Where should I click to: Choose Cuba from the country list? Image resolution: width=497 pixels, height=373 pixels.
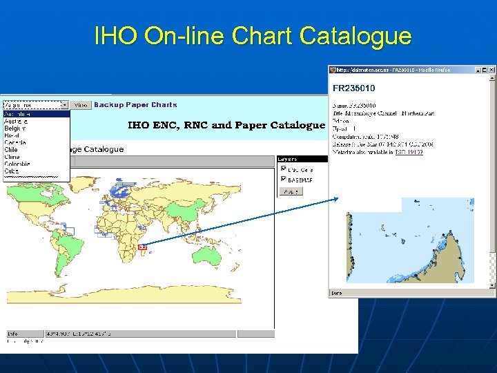tap(37, 171)
